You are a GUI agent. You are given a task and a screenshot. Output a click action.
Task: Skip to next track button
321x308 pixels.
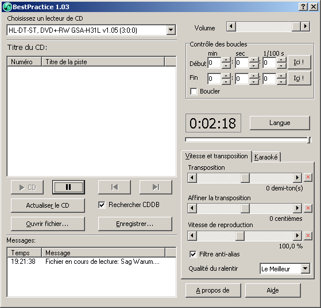pos(156,187)
